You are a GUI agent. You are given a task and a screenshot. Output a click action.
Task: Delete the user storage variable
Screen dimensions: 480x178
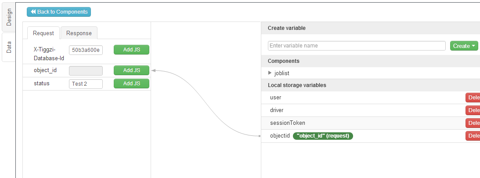coord(473,98)
